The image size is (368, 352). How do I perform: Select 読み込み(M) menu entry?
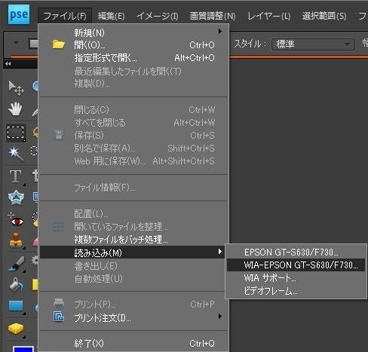coord(132,253)
